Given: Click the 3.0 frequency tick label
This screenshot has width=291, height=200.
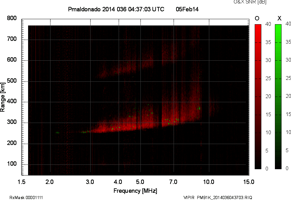Looking at the screenshot, I should click(90, 182).
